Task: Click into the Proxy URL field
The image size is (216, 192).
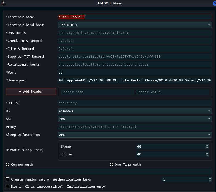Action: coord(135,127)
